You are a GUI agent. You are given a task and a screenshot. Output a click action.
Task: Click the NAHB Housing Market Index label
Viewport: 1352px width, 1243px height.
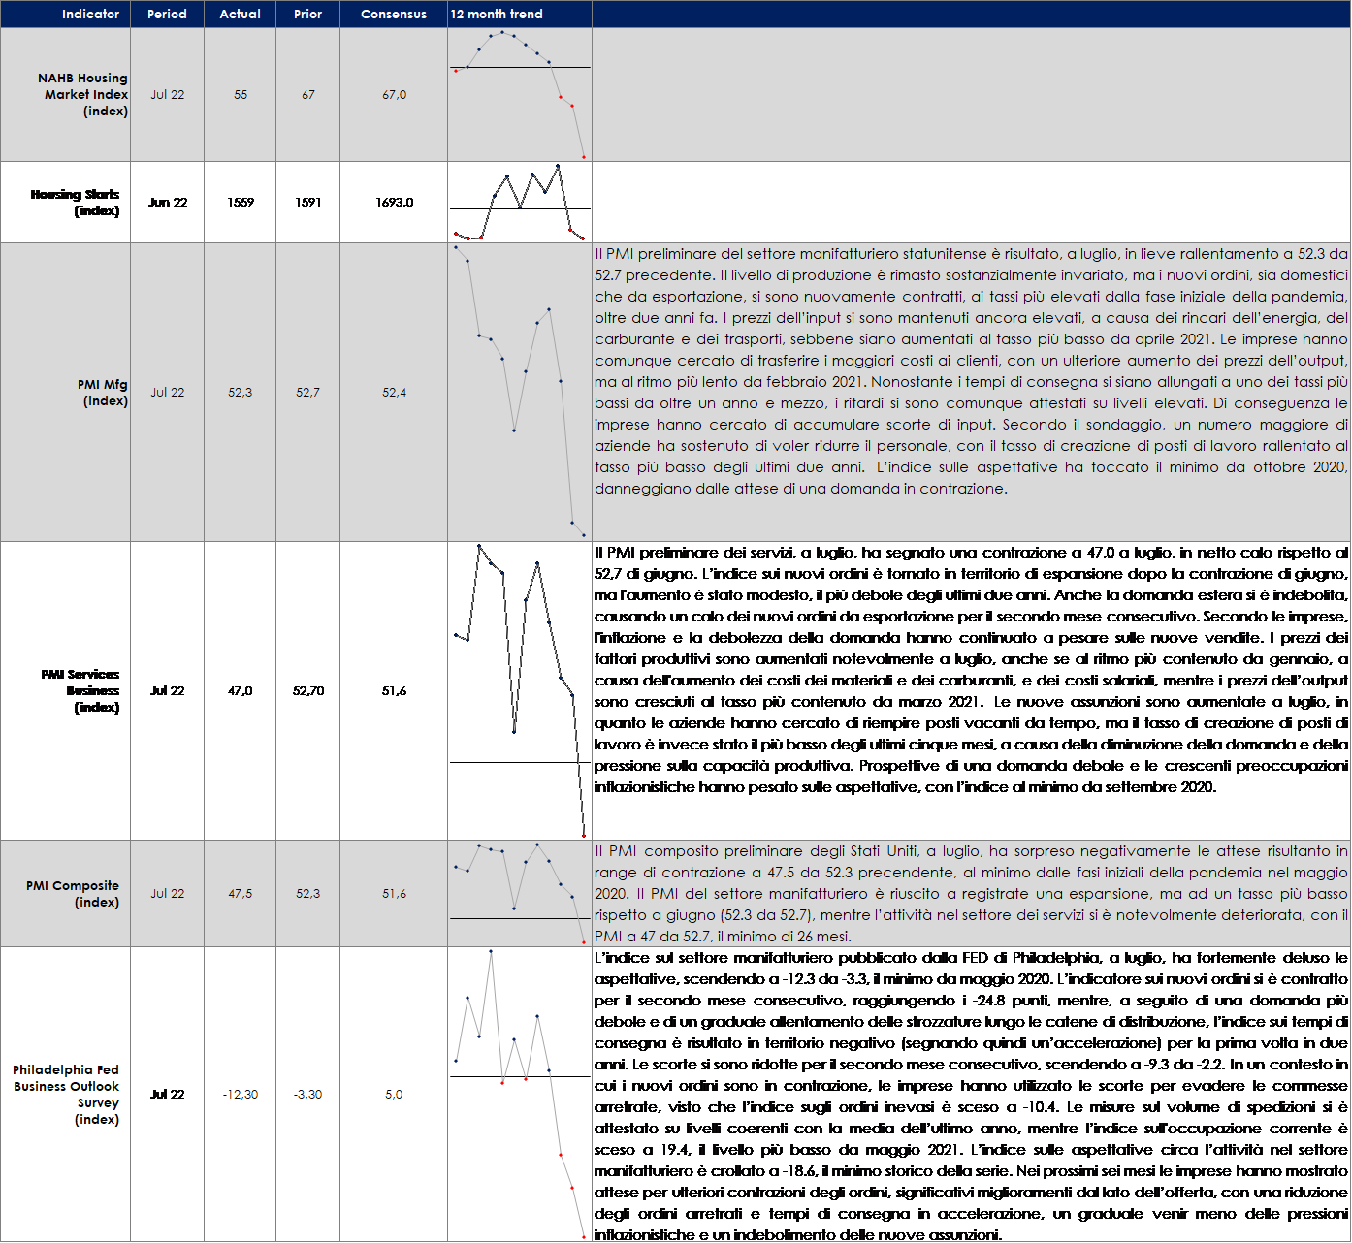[x=83, y=94]
